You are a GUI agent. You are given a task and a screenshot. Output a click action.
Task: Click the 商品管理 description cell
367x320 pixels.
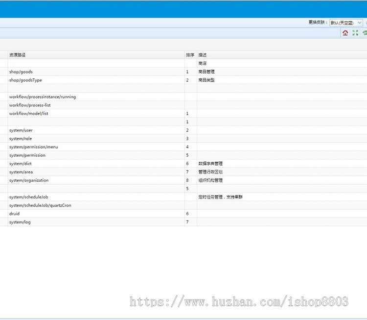282,72
